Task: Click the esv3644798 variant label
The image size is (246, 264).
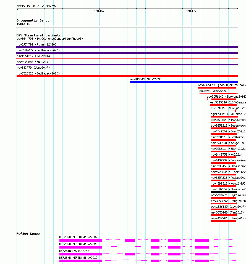Action: [50, 39]
